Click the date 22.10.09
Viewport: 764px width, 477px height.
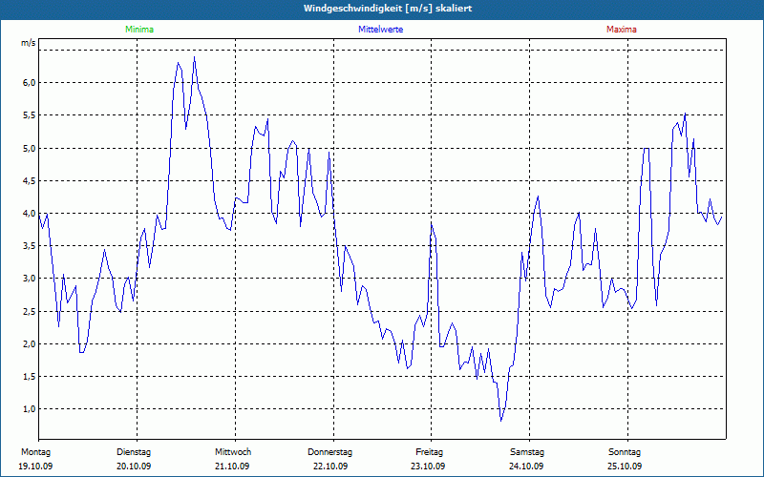pos(330,466)
